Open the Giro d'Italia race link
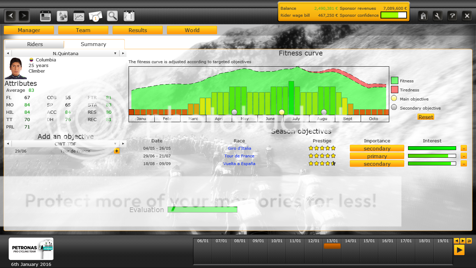Screen dimensions: 476x268 [239, 148]
